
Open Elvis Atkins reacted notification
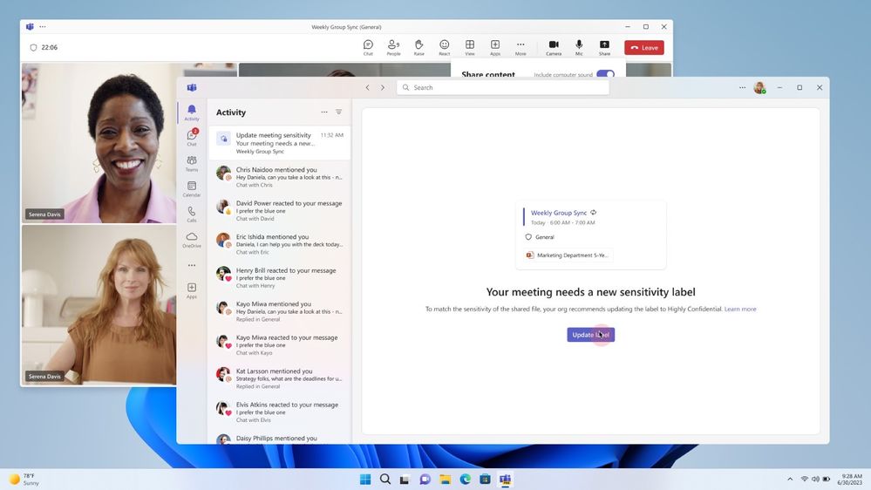pos(280,412)
